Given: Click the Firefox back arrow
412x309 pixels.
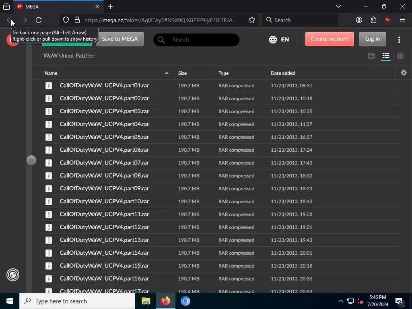Looking at the screenshot, I should 9,20.
